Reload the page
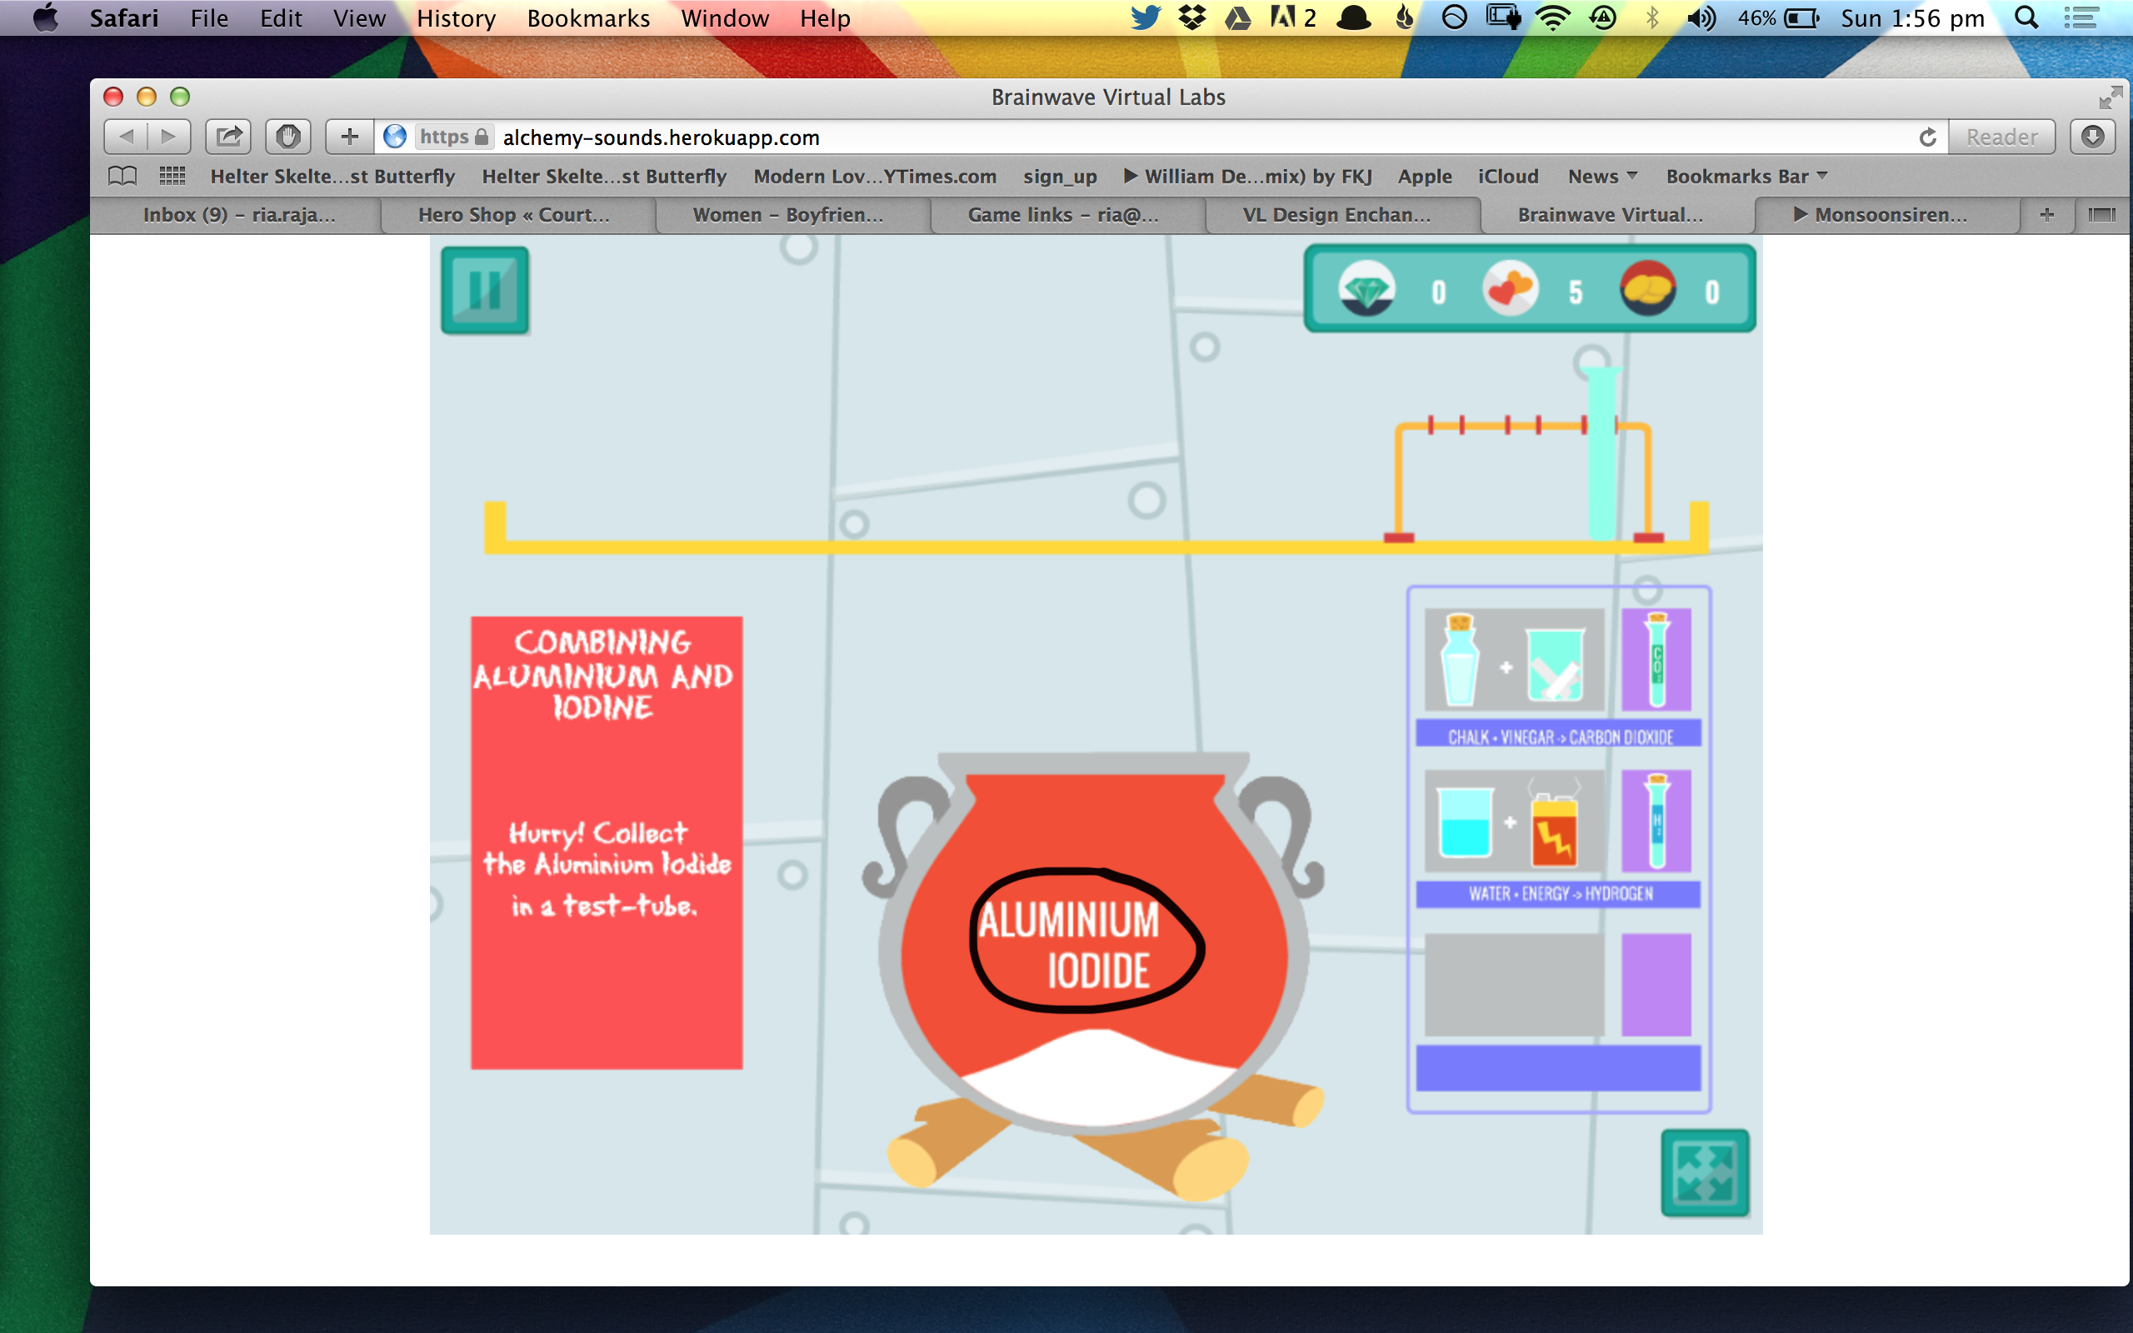2133x1333 pixels. pyautogui.click(x=1928, y=137)
